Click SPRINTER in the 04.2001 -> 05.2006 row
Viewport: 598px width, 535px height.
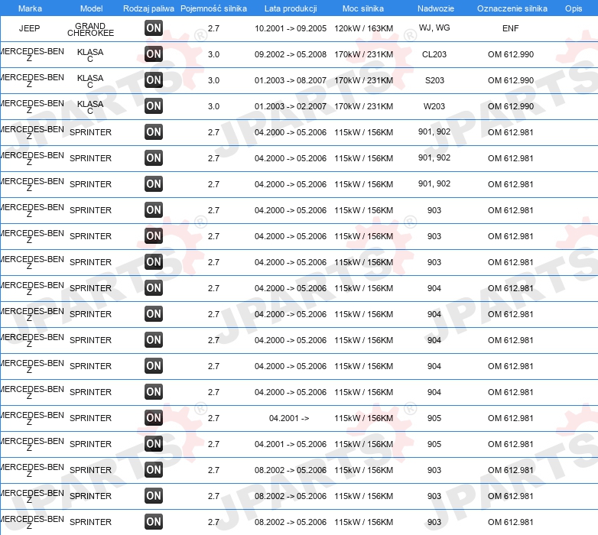click(90, 444)
